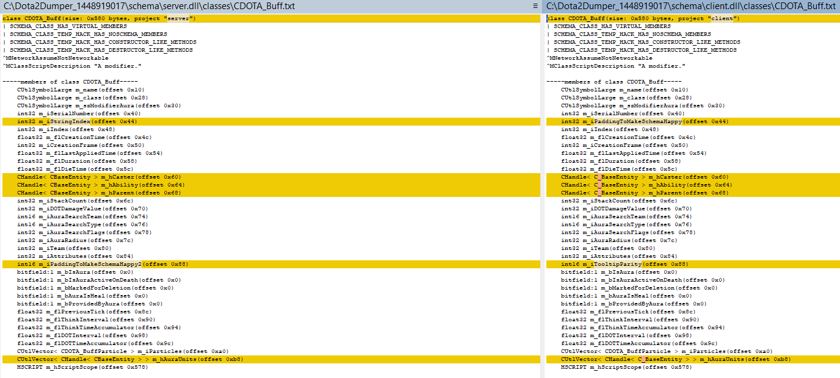The width and height of the screenshot is (840, 378).
Task: Click SCHEMA_CLASS_TEMP_HACK_HAS_DESTRUCTOR_LIKE_METHODS in client.dll pane
Action: (x=646, y=50)
